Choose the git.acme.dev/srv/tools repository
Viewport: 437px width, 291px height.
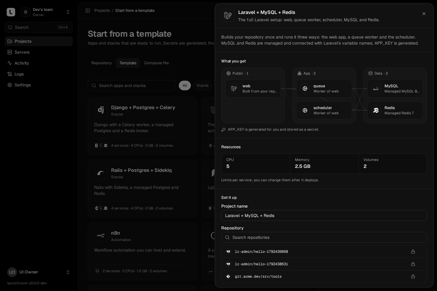tap(324, 276)
